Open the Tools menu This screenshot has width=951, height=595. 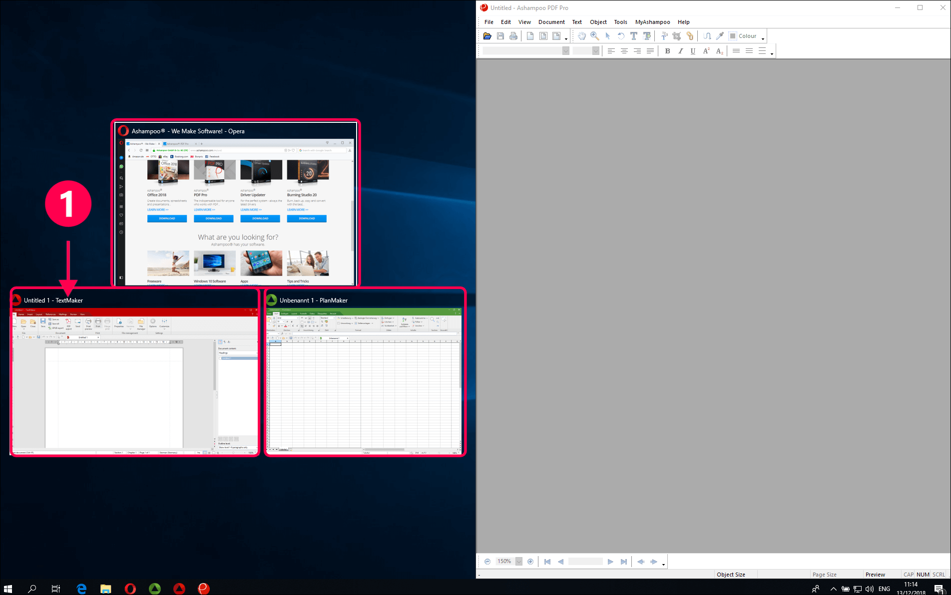pyautogui.click(x=621, y=22)
